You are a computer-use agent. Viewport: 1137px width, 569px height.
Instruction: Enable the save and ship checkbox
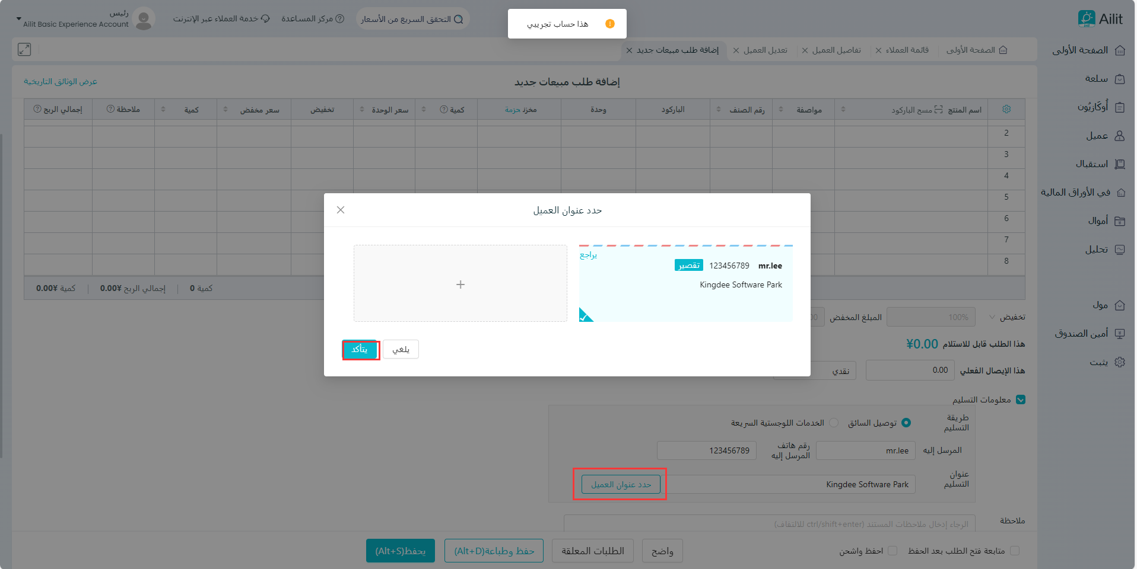point(893,551)
